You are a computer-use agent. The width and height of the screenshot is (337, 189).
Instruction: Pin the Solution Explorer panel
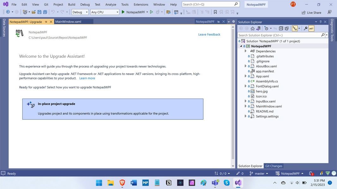(x=320, y=22)
